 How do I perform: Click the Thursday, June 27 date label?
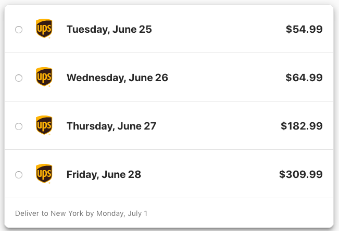[x=111, y=126]
